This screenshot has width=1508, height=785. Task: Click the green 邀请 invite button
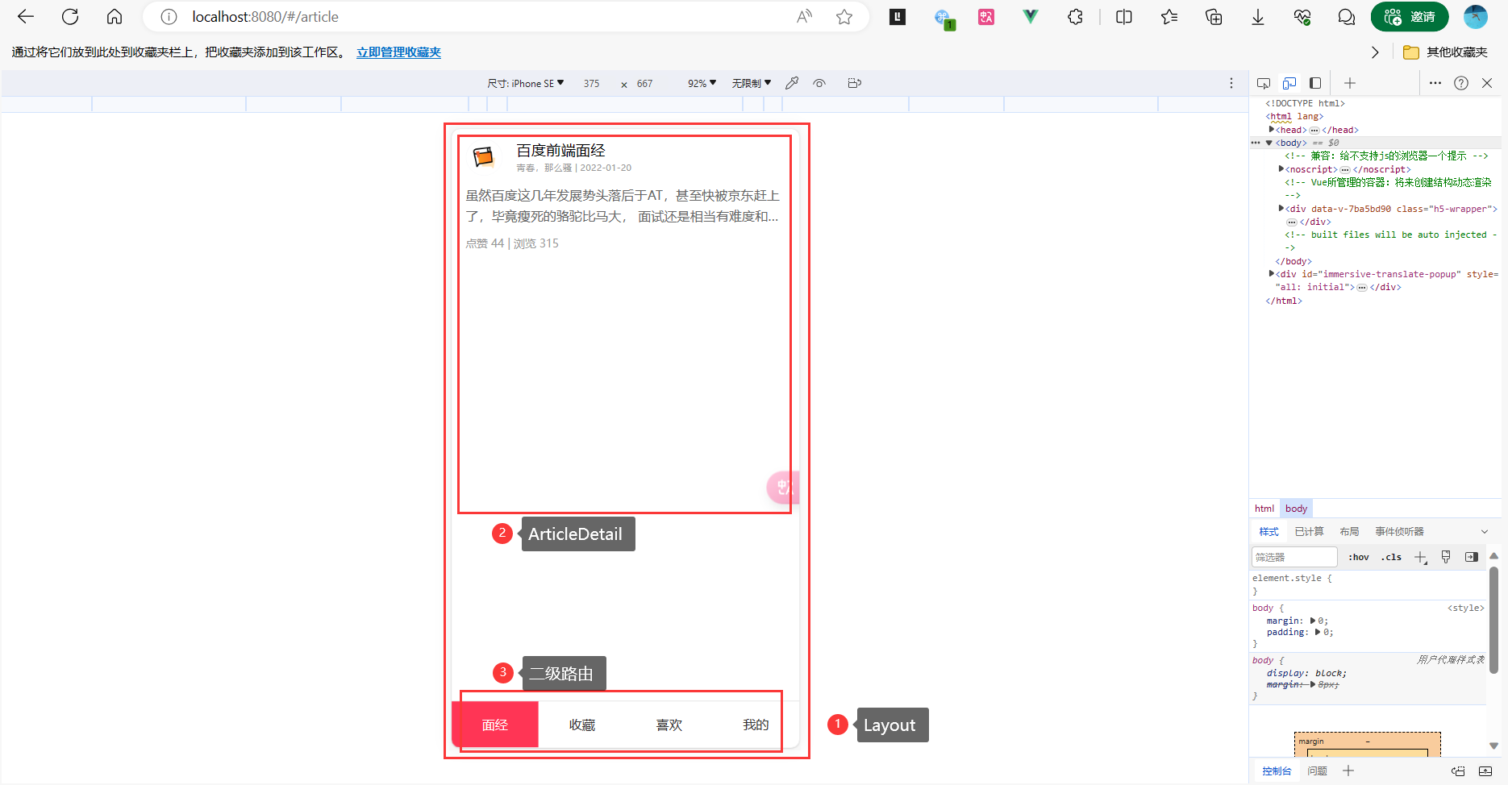pos(1410,17)
